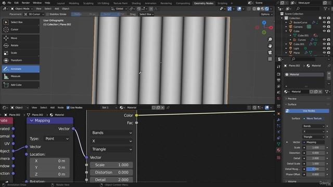The width and height of the screenshot is (333, 187).
Task: Open X direction dropdown in Wave node
Action: [112, 141]
